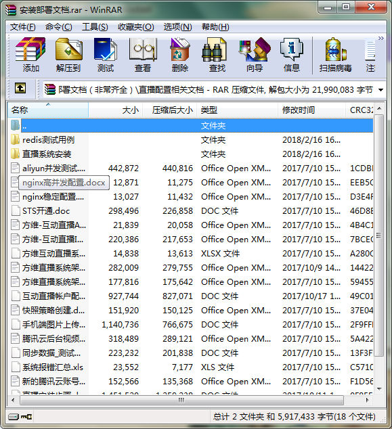Click the status bar total summary text

pos(295,417)
